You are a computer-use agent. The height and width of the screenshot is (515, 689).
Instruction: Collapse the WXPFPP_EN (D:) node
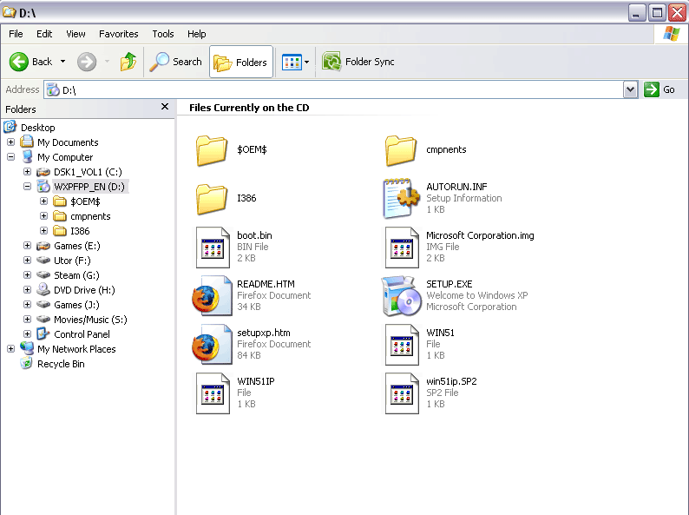coord(27,186)
